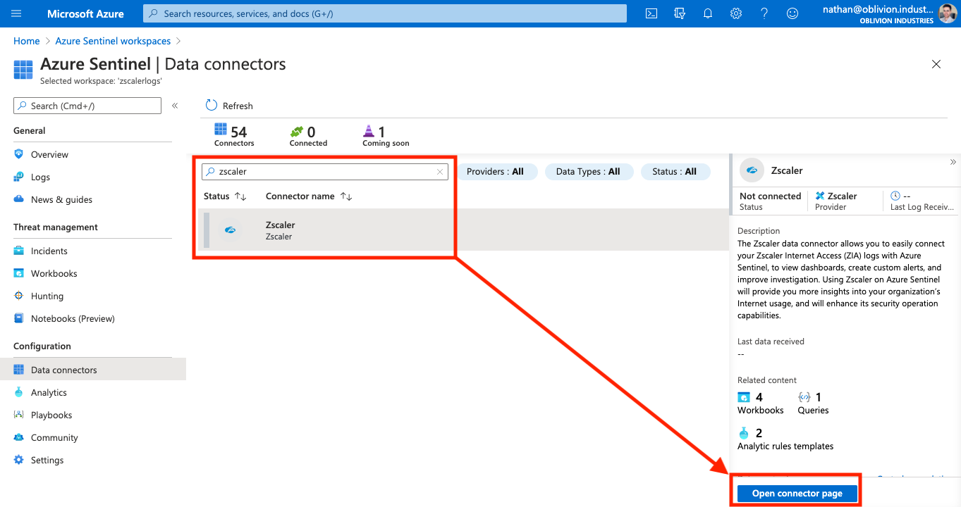
Task: Open the notifications bell icon
Action: point(708,13)
